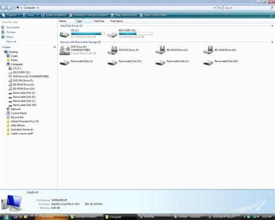Click the OS (C:) capacity bar
This screenshot has height=220, width=275.
pos(88,34)
